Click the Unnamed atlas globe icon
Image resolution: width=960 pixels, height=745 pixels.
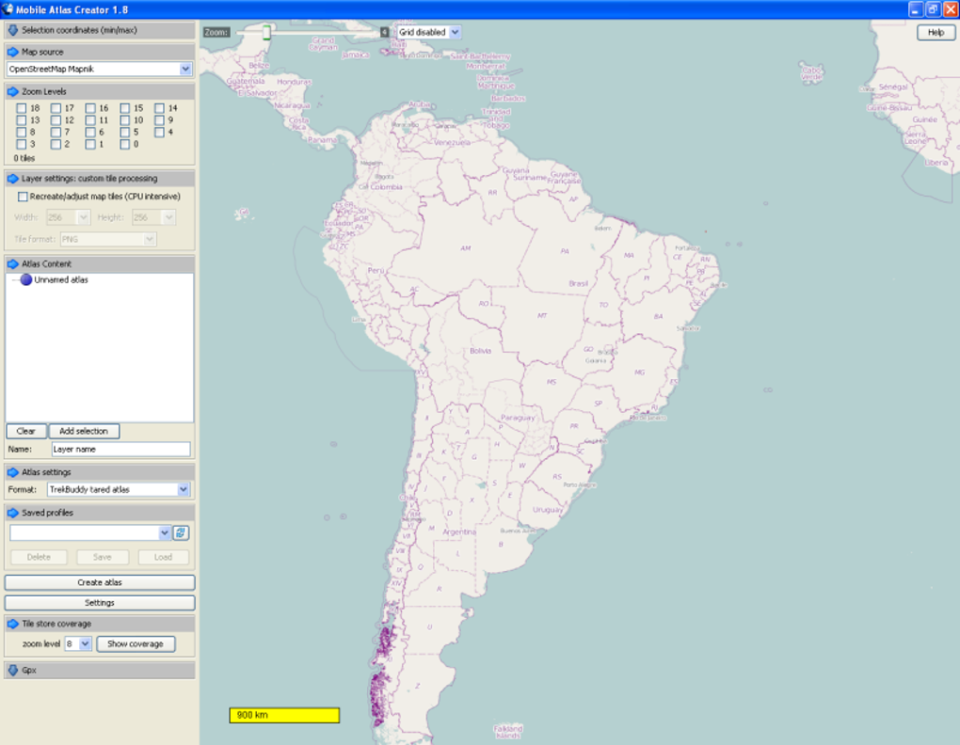[x=25, y=279]
